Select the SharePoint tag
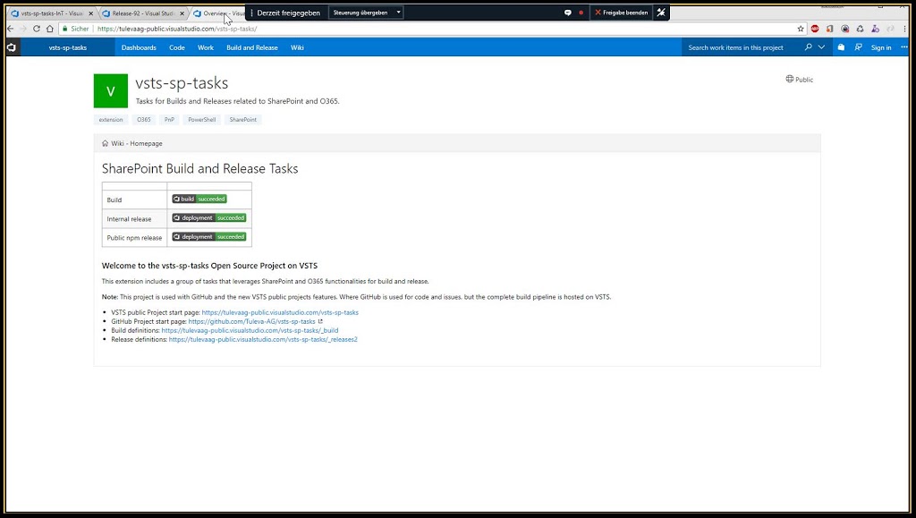 tap(243, 120)
